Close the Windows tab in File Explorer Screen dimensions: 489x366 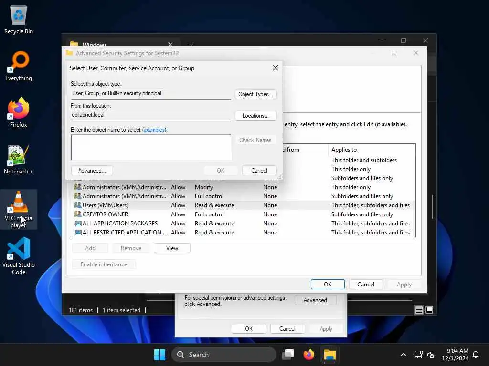(x=170, y=44)
